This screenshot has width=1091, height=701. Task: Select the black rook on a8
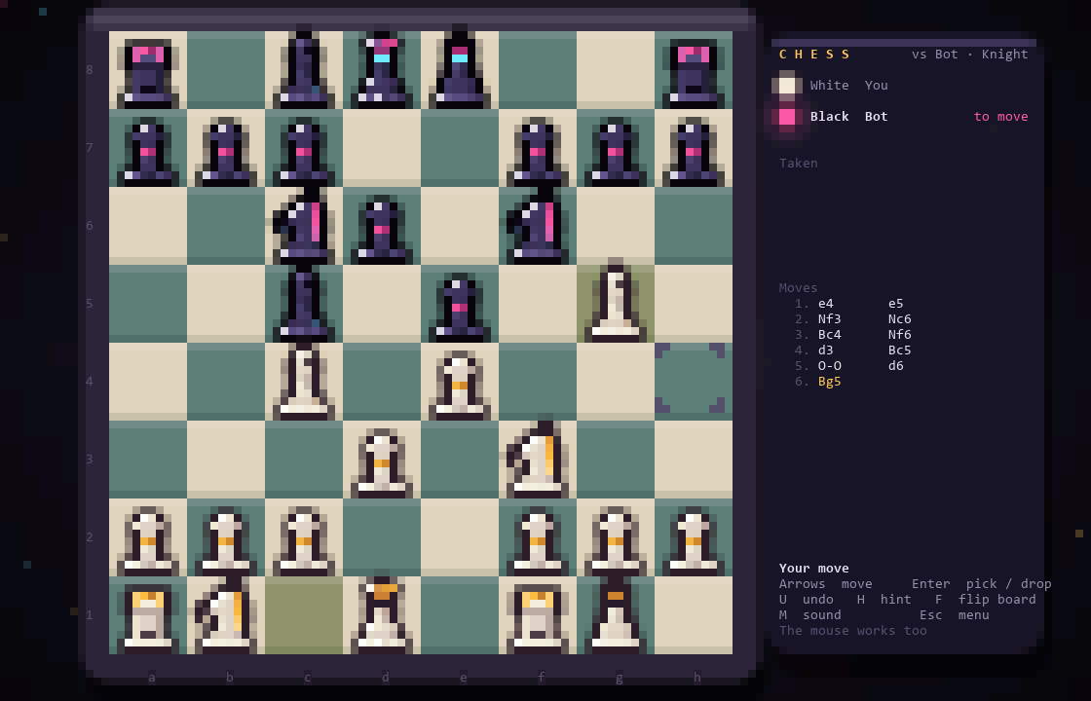pyautogui.click(x=147, y=70)
